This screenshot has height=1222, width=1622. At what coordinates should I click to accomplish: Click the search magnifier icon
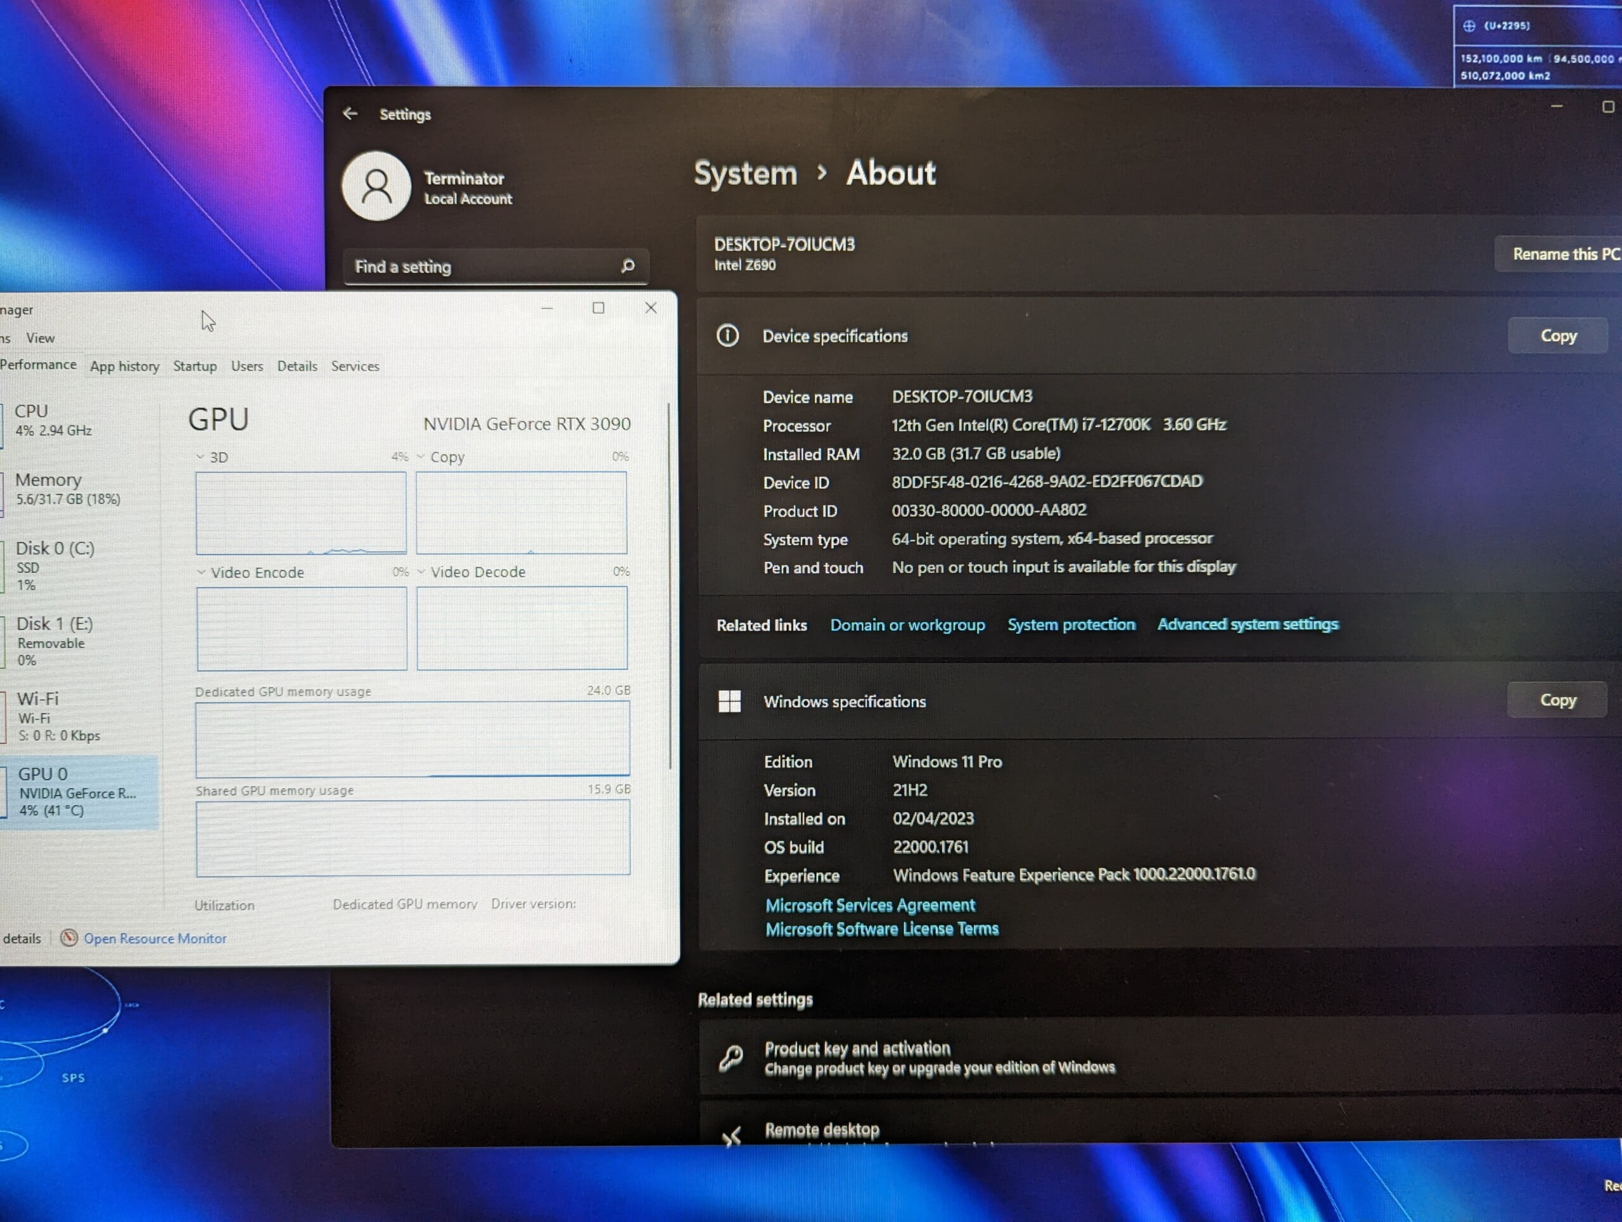point(628,266)
